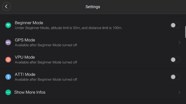Click the purple GPS icon
Image resolution: width=186 pixels, height=104 pixels.
[8, 42]
